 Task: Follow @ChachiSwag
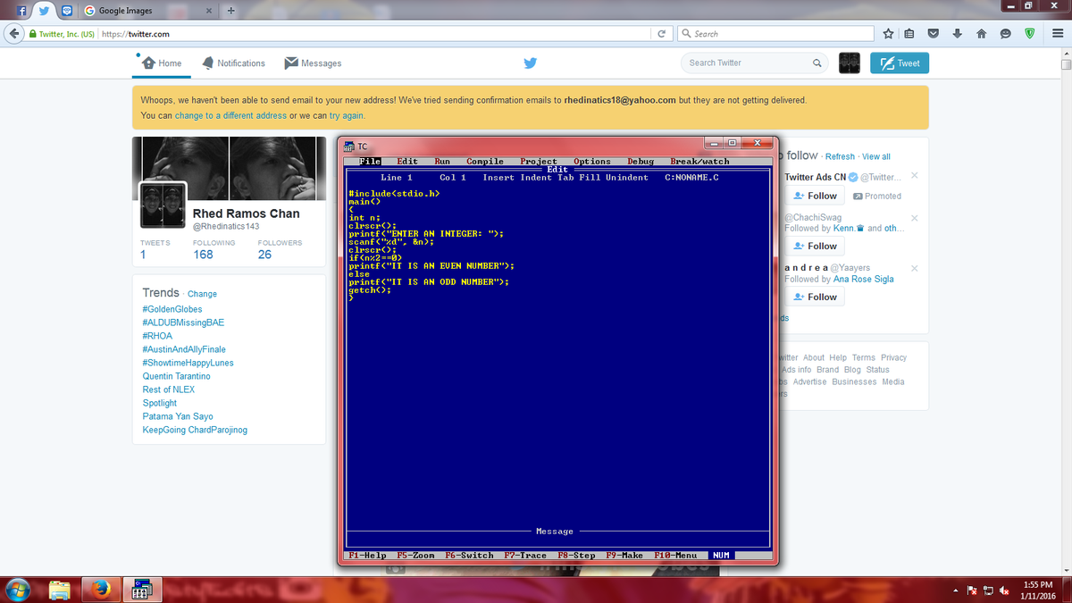click(815, 246)
